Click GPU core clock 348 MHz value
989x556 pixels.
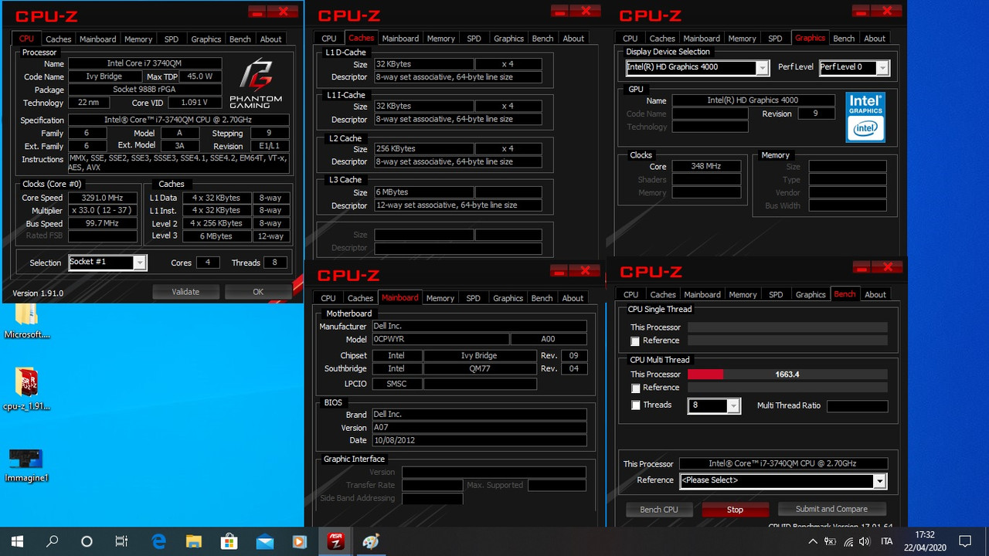[x=705, y=167]
